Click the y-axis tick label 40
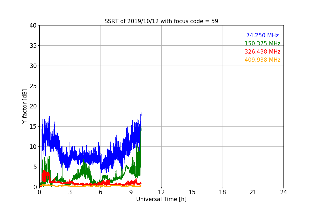 (33, 25)
